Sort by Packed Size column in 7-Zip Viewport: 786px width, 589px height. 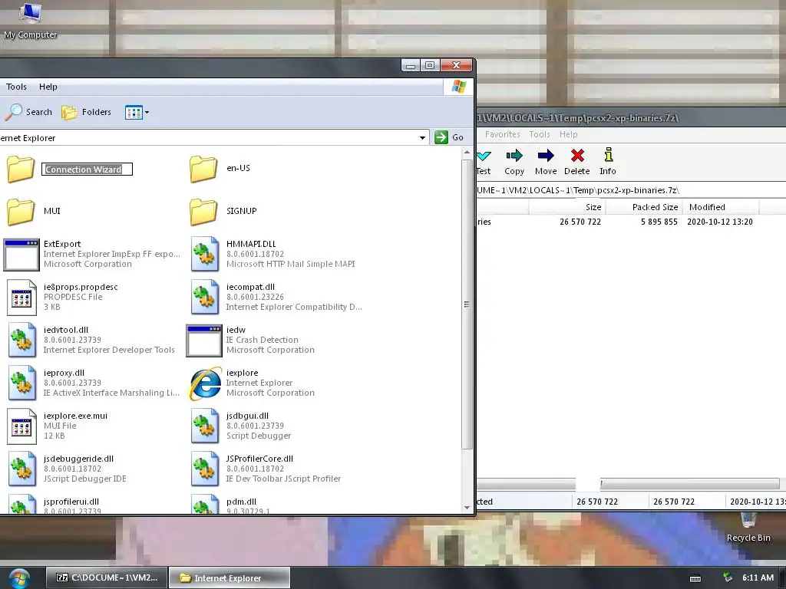coord(644,207)
